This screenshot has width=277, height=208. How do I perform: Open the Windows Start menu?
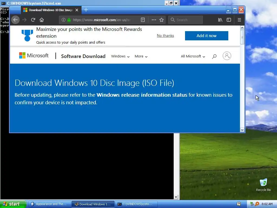[13, 204]
